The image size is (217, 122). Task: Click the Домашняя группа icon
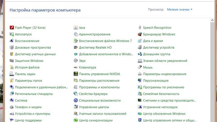pos(140,54)
